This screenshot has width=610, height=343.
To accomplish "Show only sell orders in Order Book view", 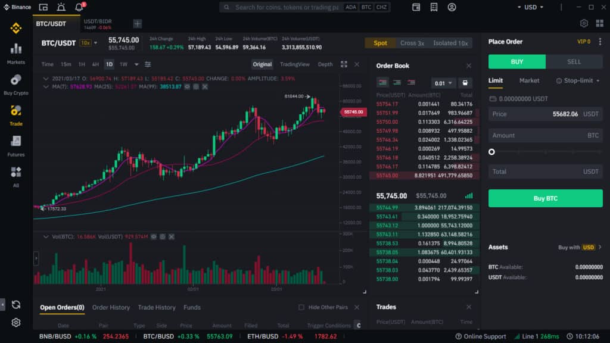I will pos(411,82).
